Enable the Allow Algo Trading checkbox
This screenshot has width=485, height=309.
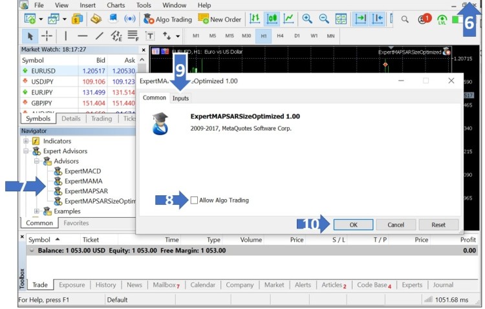(x=195, y=200)
